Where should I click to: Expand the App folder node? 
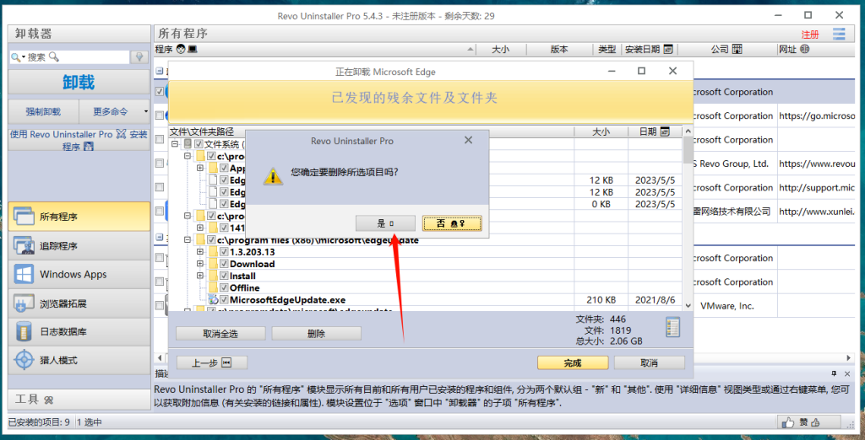(x=200, y=168)
